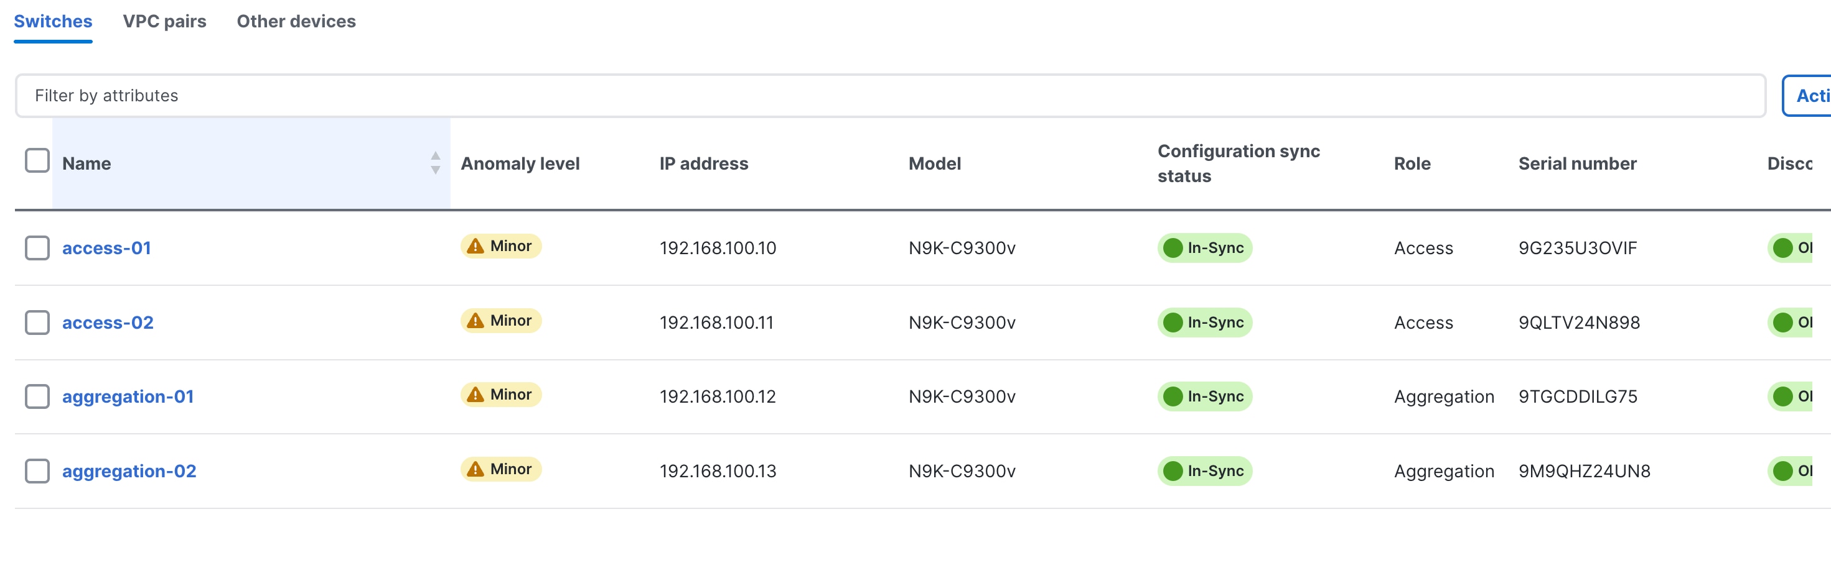Image resolution: width=1831 pixels, height=568 pixels.
Task: Click the green In-Sync status dot for access-01
Action: pyautogui.click(x=1173, y=248)
